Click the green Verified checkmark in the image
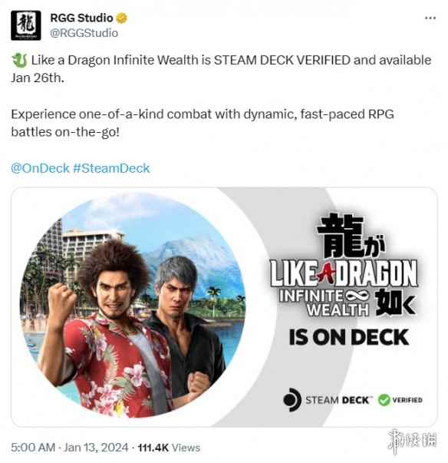This screenshot has width=448, height=463. coord(384,400)
